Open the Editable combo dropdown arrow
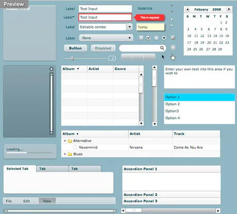237x214 pixels. [x=129, y=27]
